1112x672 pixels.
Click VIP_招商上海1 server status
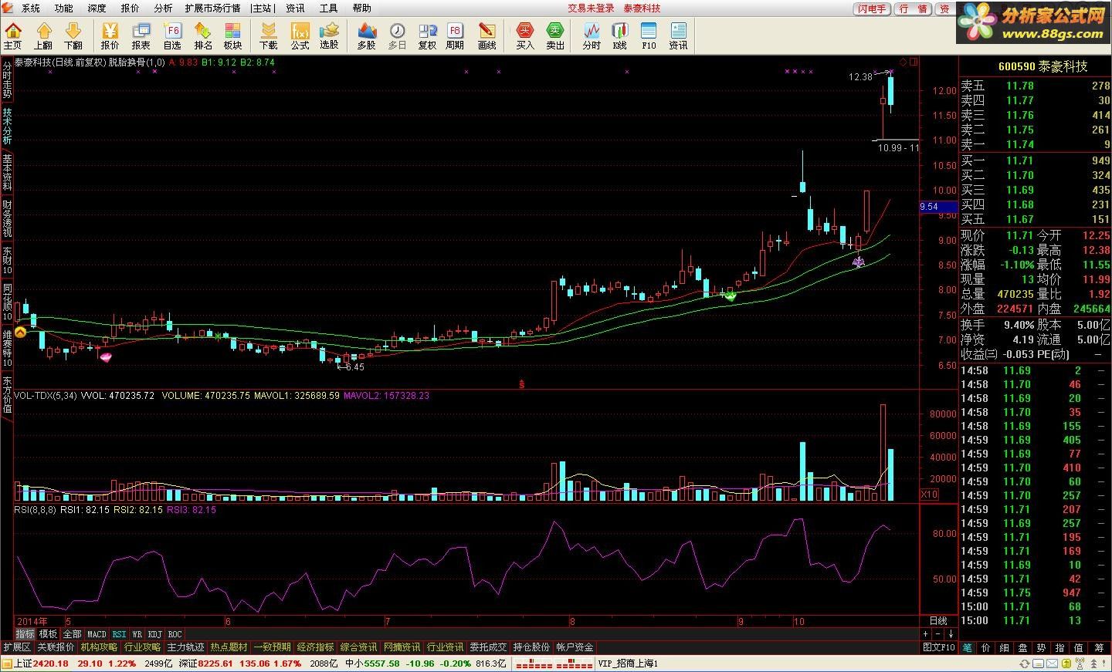point(628,664)
